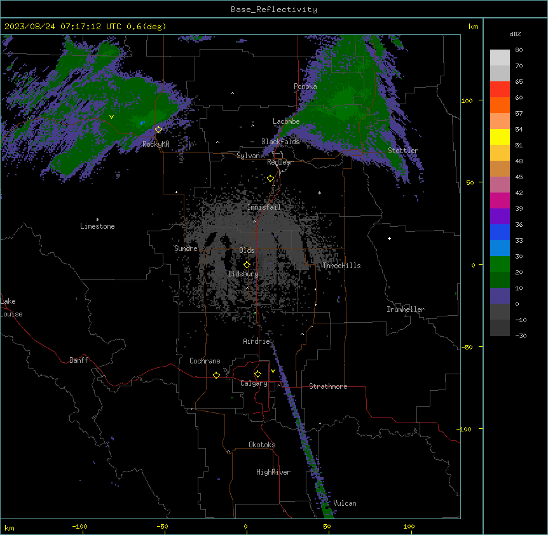
Task: Click the RedDeer city label
Action: 280,162
